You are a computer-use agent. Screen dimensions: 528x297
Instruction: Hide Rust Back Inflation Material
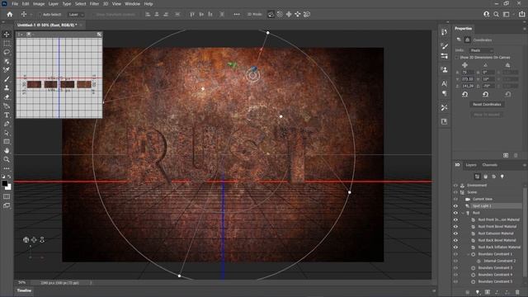click(455, 247)
